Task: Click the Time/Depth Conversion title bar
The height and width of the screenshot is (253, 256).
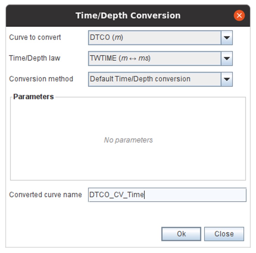Action: point(128,16)
